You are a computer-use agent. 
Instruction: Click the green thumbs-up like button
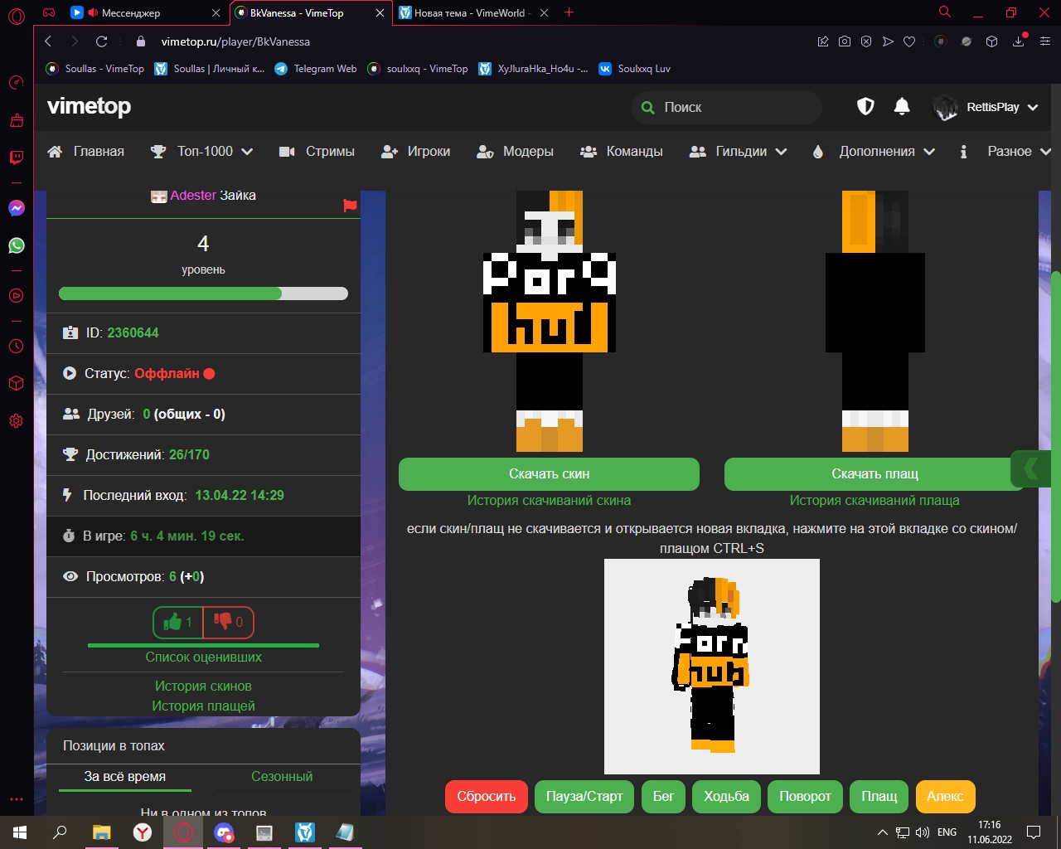[178, 622]
